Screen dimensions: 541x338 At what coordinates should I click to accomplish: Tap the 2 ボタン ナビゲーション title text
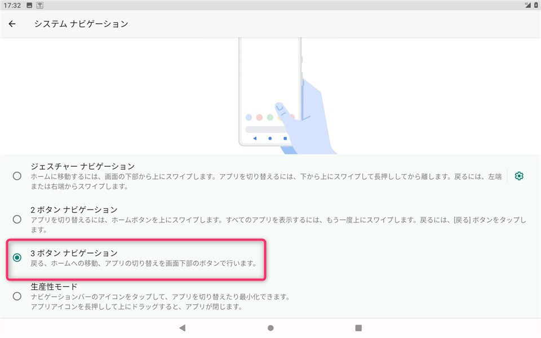click(74, 210)
